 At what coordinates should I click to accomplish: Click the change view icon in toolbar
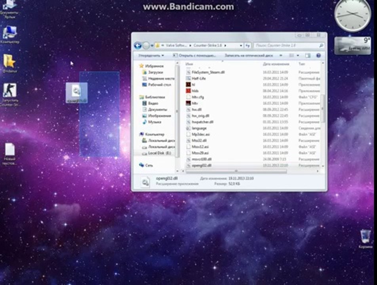(x=291, y=55)
